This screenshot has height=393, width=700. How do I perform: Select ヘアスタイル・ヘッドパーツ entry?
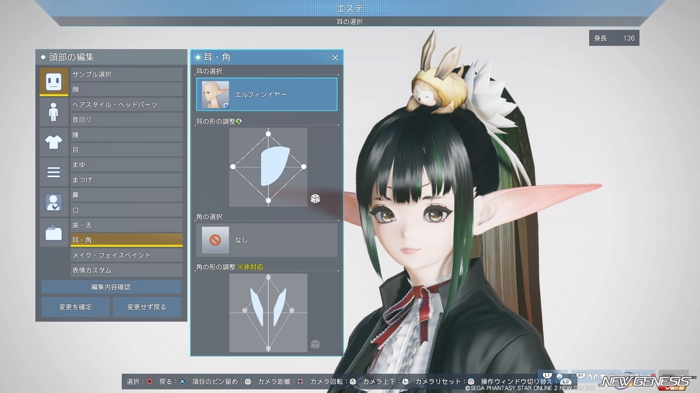coord(127,105)
